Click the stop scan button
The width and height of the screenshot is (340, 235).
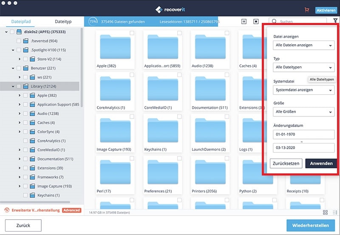point(256,22)
